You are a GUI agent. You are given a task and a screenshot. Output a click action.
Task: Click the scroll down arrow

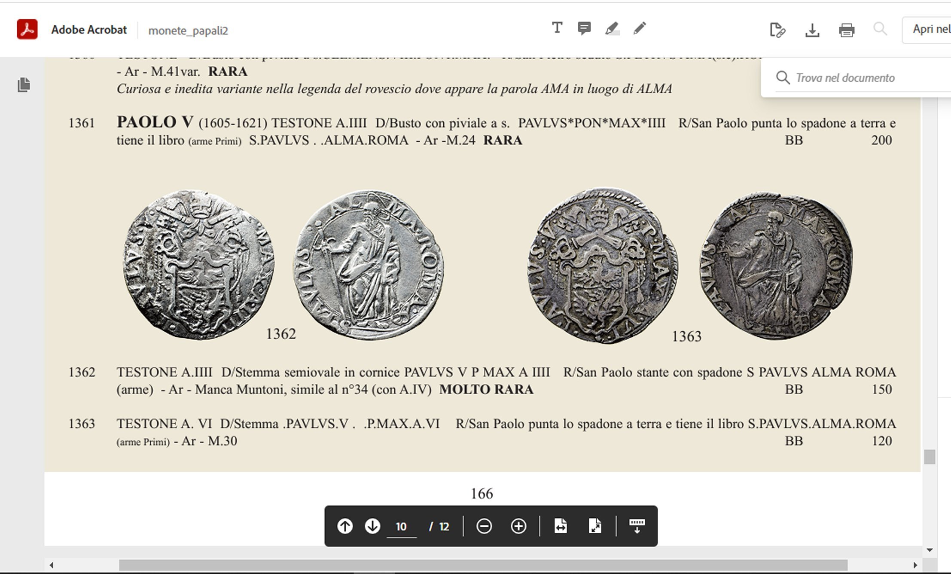(930, 550)
